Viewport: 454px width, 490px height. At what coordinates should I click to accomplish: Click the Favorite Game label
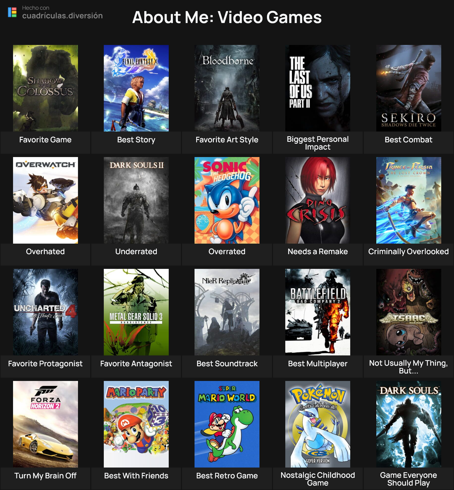pos(46,140)
